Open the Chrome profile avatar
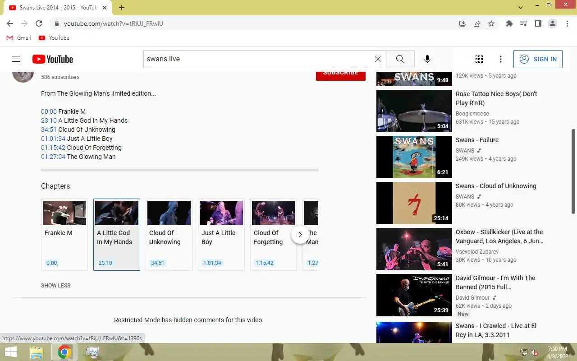577x361 pixels. pos(553,23)
